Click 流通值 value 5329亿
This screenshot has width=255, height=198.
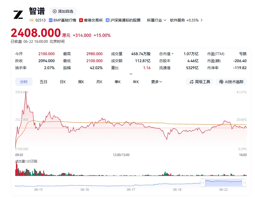192,68
